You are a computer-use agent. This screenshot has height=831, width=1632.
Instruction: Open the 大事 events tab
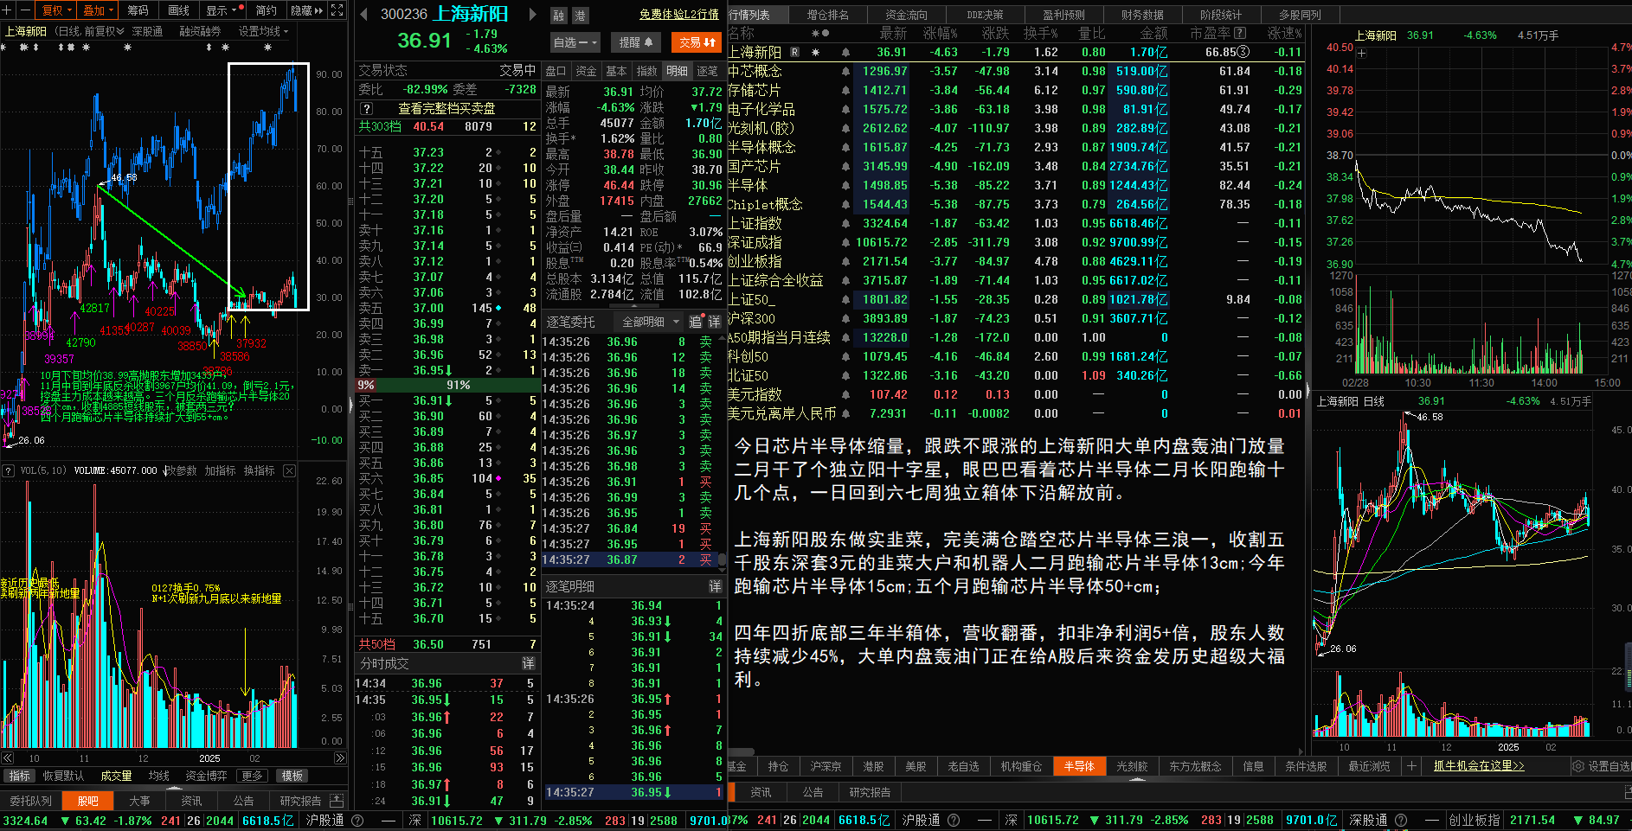[139, 801]
